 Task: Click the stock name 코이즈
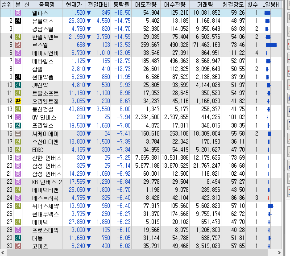(x=40, y=246)
